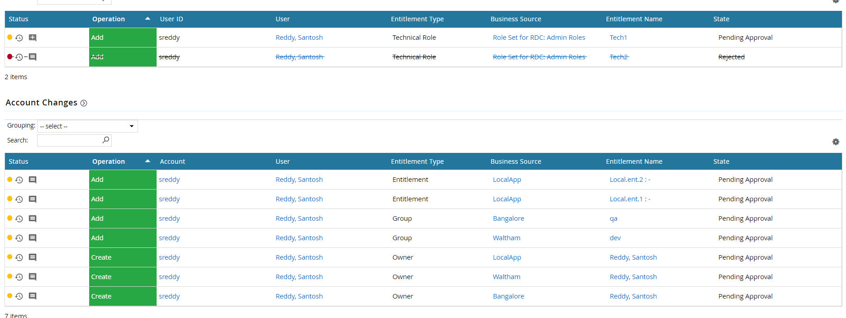Image resolution: width=846 pixels, height=318 pixels.
Task: Collapse the Account Changes section arrow
Action: click(x=84, y=103)
